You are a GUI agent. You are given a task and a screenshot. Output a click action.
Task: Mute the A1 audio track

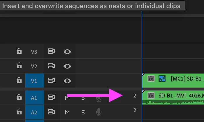pos(67,98)
